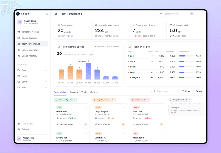This screenshot has width=221, height=153.
Task: Open the Ravi Teja card menu
Action: click(x=162, y=107)
